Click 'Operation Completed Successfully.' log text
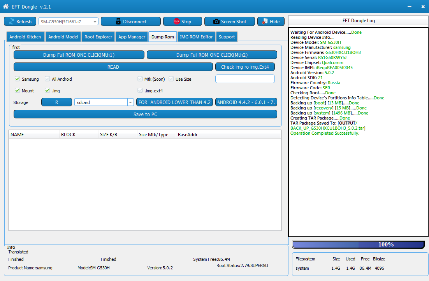This screenshot has height=281, width=429. coord(325,133)
